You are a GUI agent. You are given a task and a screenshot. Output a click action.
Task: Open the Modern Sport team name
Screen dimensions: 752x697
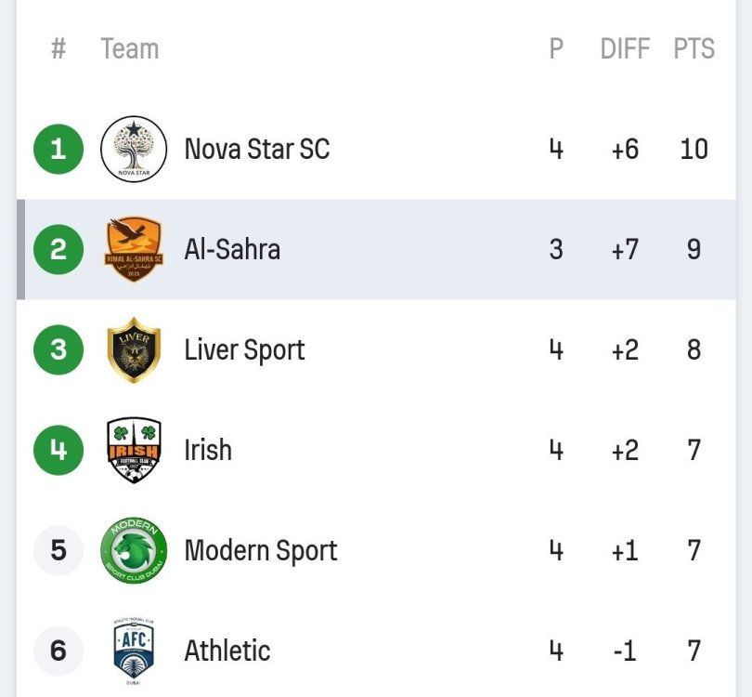coord(260,550)
